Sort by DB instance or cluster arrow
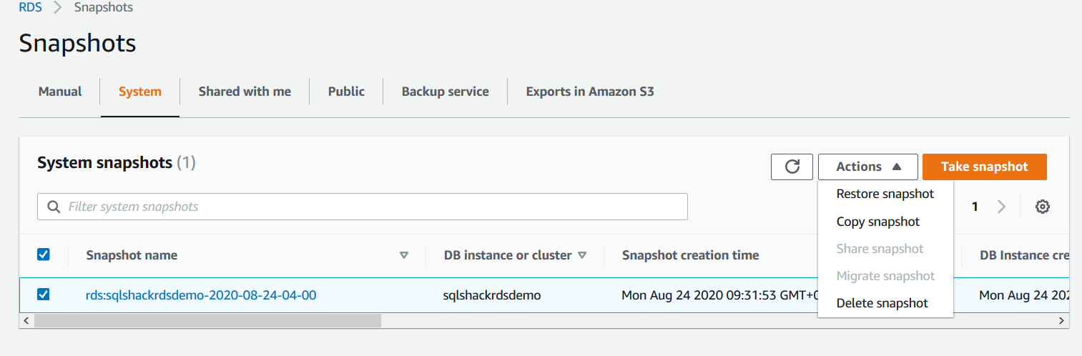Viewport: 1082px width, 356px height. 582,255
